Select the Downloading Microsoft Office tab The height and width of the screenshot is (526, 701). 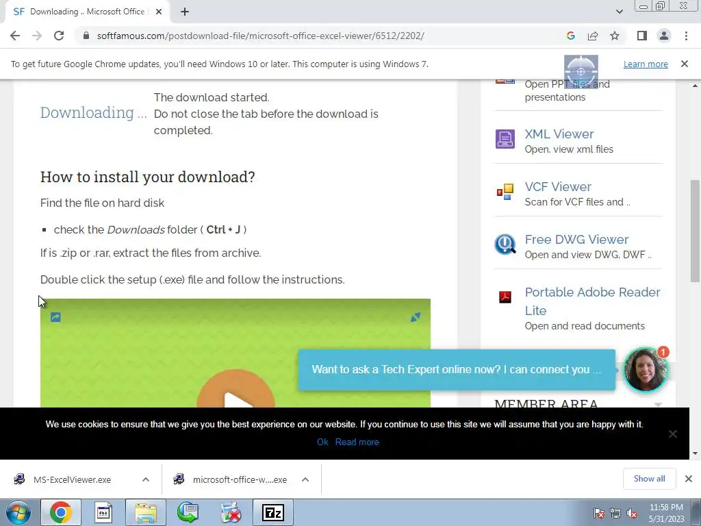tap(87, 12)
